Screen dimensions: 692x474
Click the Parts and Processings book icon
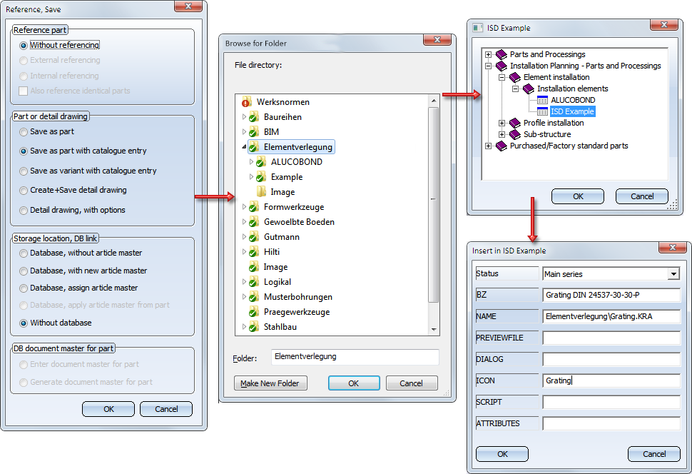(502, 54)
